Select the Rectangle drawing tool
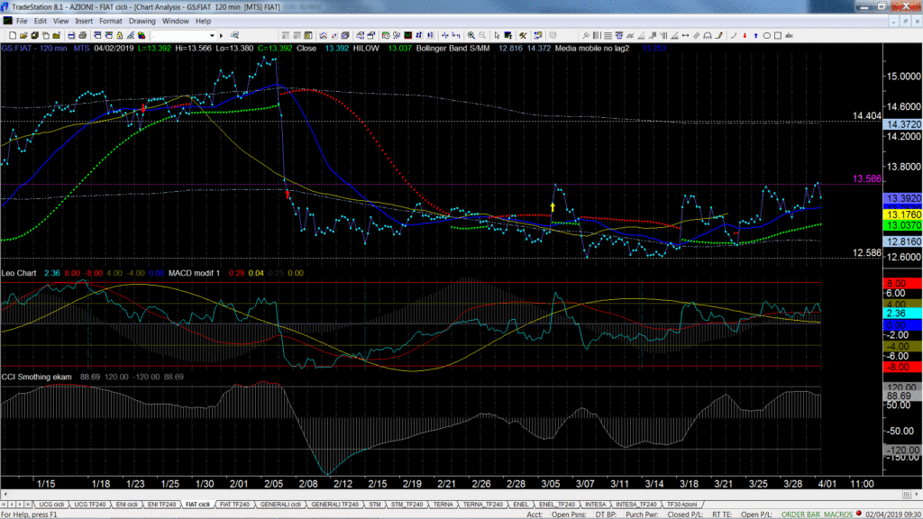Image resolution: width=923 pixels, height=519 pixels. (x=778, y=35)
